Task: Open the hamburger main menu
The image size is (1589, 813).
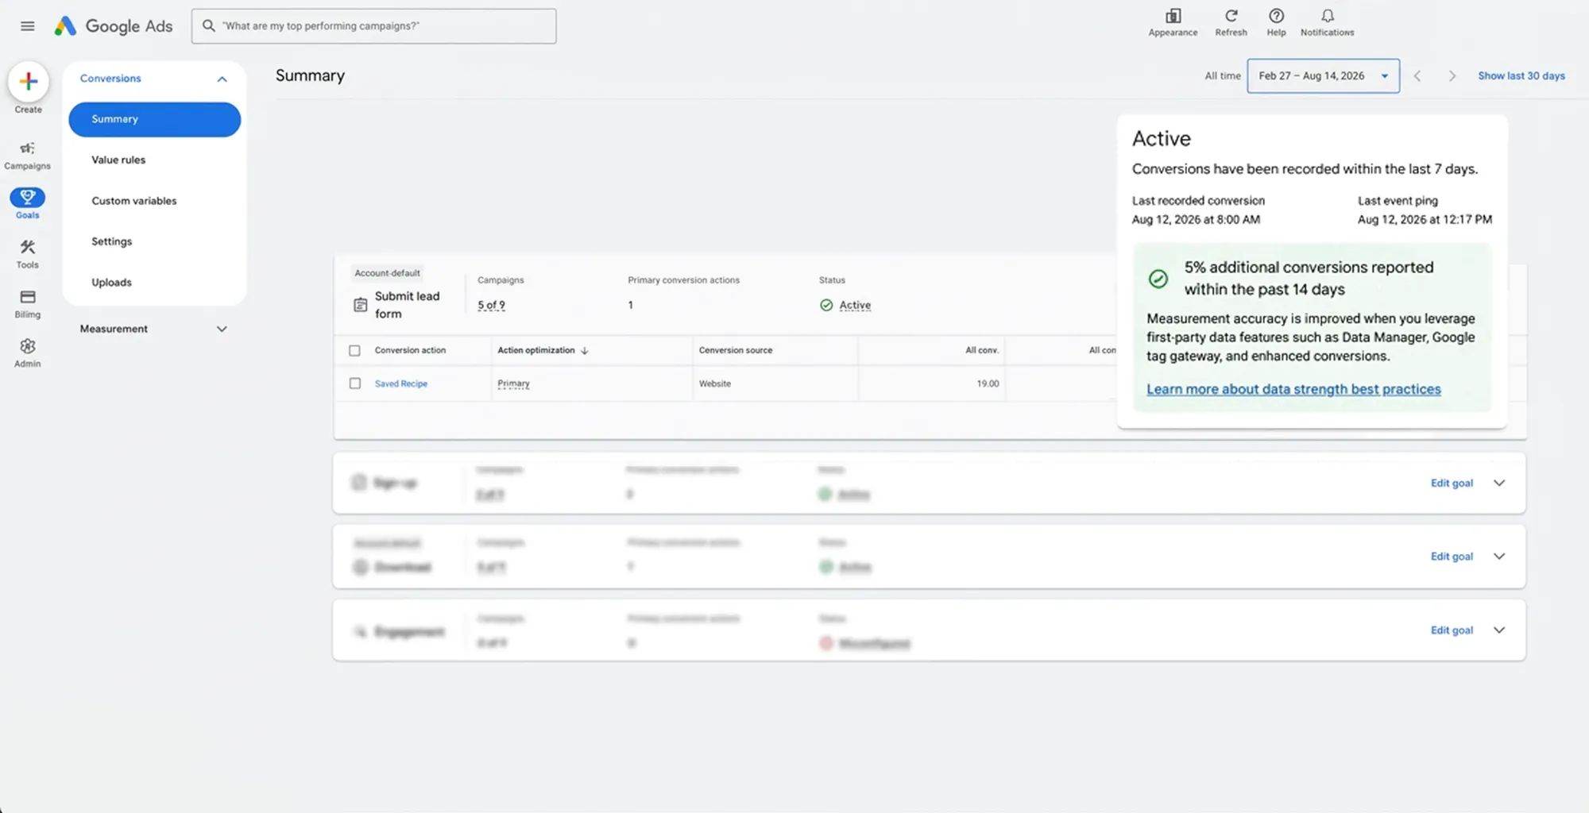Action: [27, 26]
